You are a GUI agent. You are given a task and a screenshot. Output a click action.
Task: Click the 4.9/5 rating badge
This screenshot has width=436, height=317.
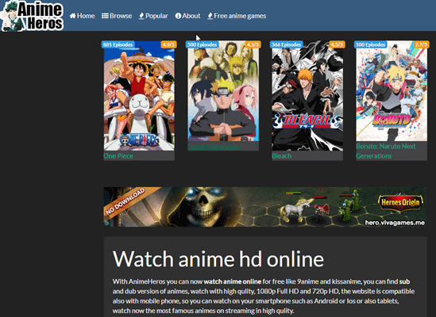(x=169, y=44)
